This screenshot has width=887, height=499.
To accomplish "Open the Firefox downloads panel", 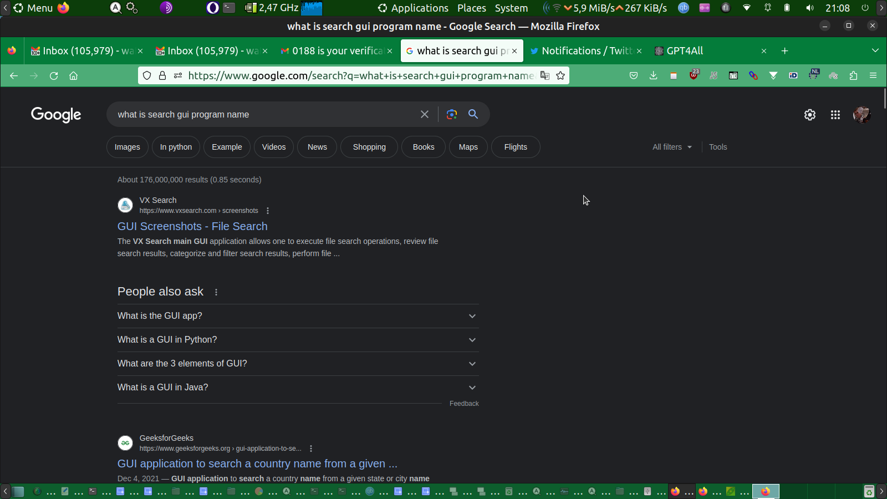I will 654,75.
